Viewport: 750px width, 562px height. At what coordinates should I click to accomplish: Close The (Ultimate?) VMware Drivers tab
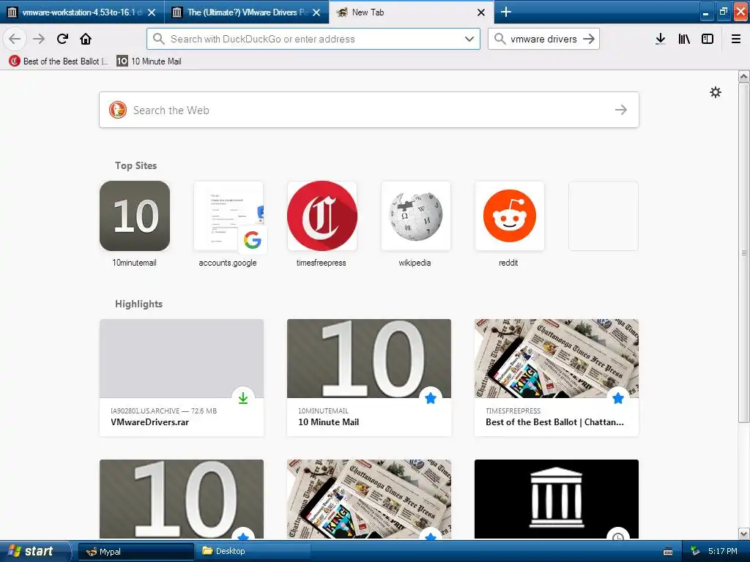click(316, 12)
